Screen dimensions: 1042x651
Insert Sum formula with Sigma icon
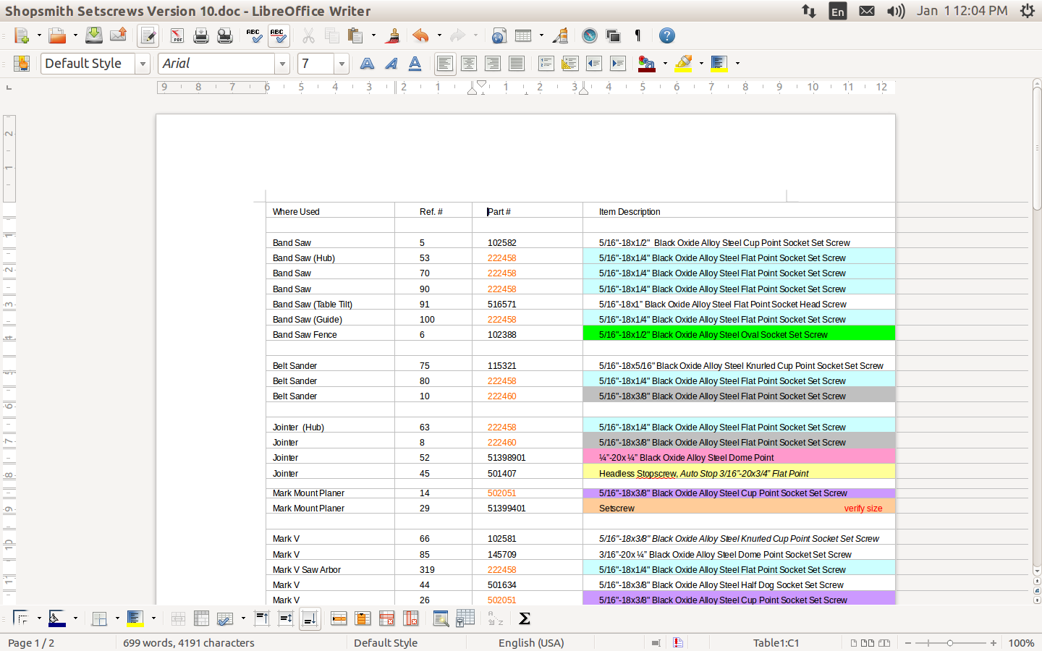tap(525, 618)
